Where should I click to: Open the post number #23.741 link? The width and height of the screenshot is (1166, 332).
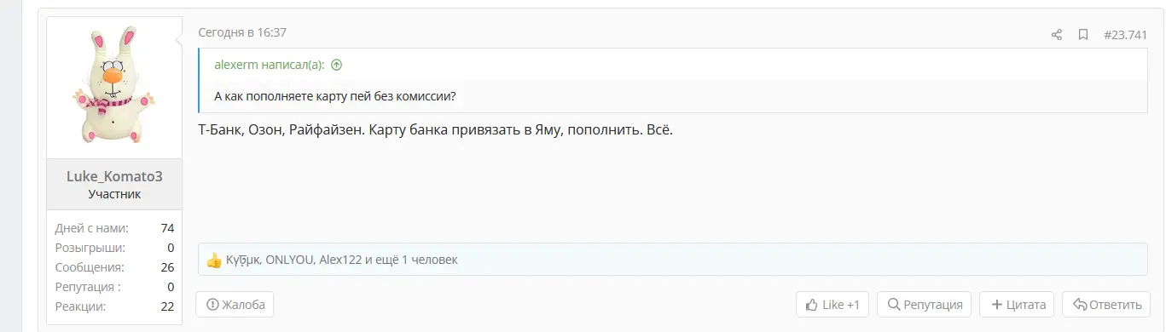(x=1125, y=35)
